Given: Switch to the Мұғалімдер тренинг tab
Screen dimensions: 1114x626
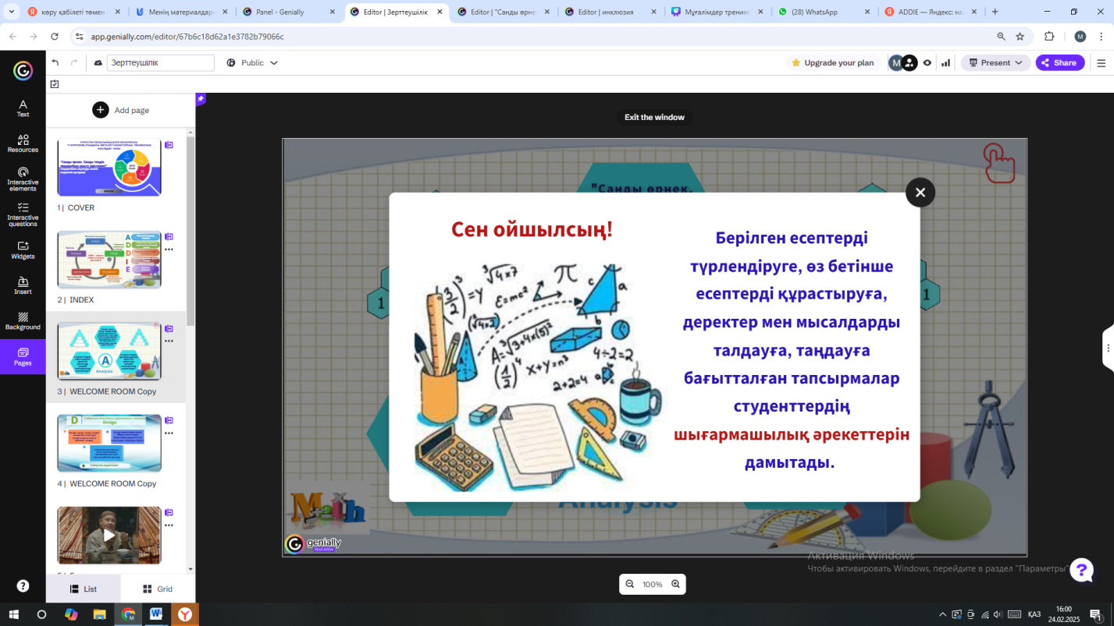Looking at the screenshot, I should pyautogui.click(x=718, y=12).
